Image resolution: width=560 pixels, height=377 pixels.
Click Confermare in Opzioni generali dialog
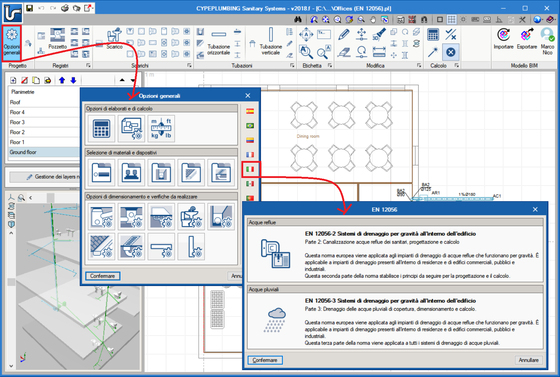(103, 276)
